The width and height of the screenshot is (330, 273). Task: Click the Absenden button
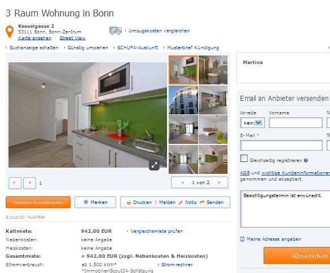(x=297, y=255)
